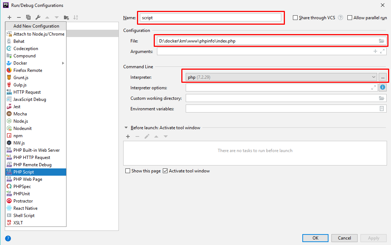391x245 pixels.
Task: Select PHP Web Page configuration type
Action: 28,179
